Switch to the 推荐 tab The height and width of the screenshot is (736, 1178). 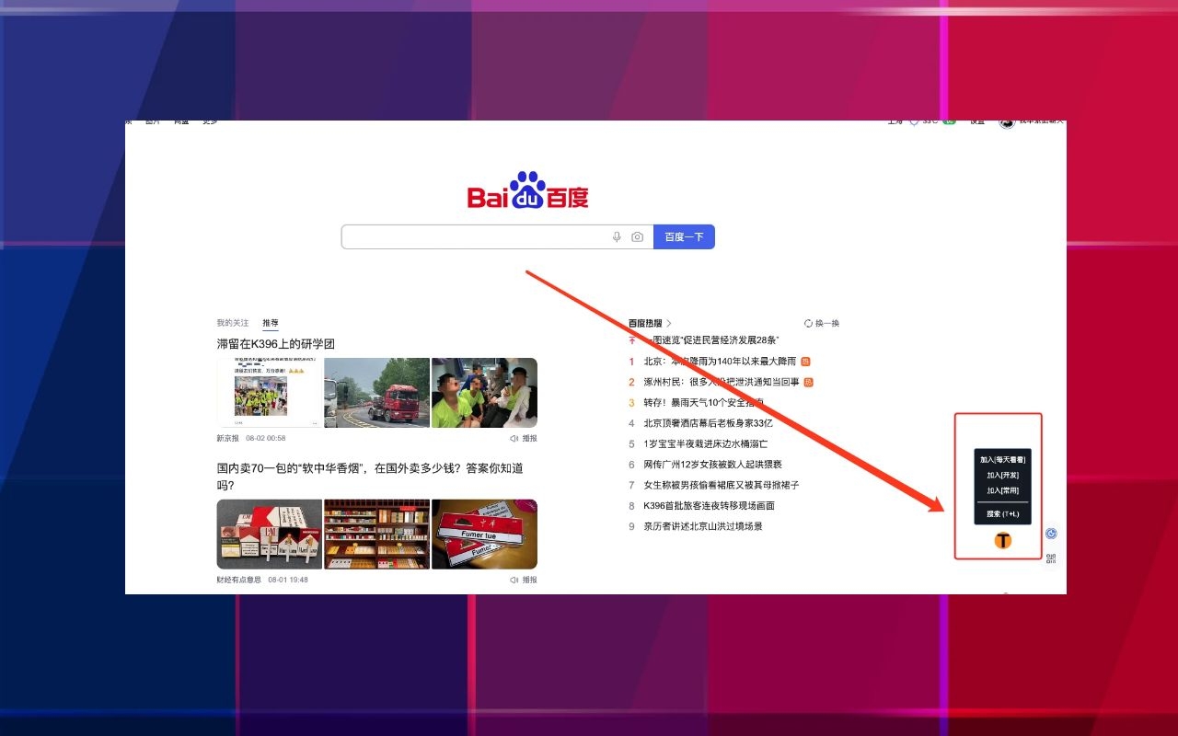[271, 324]
